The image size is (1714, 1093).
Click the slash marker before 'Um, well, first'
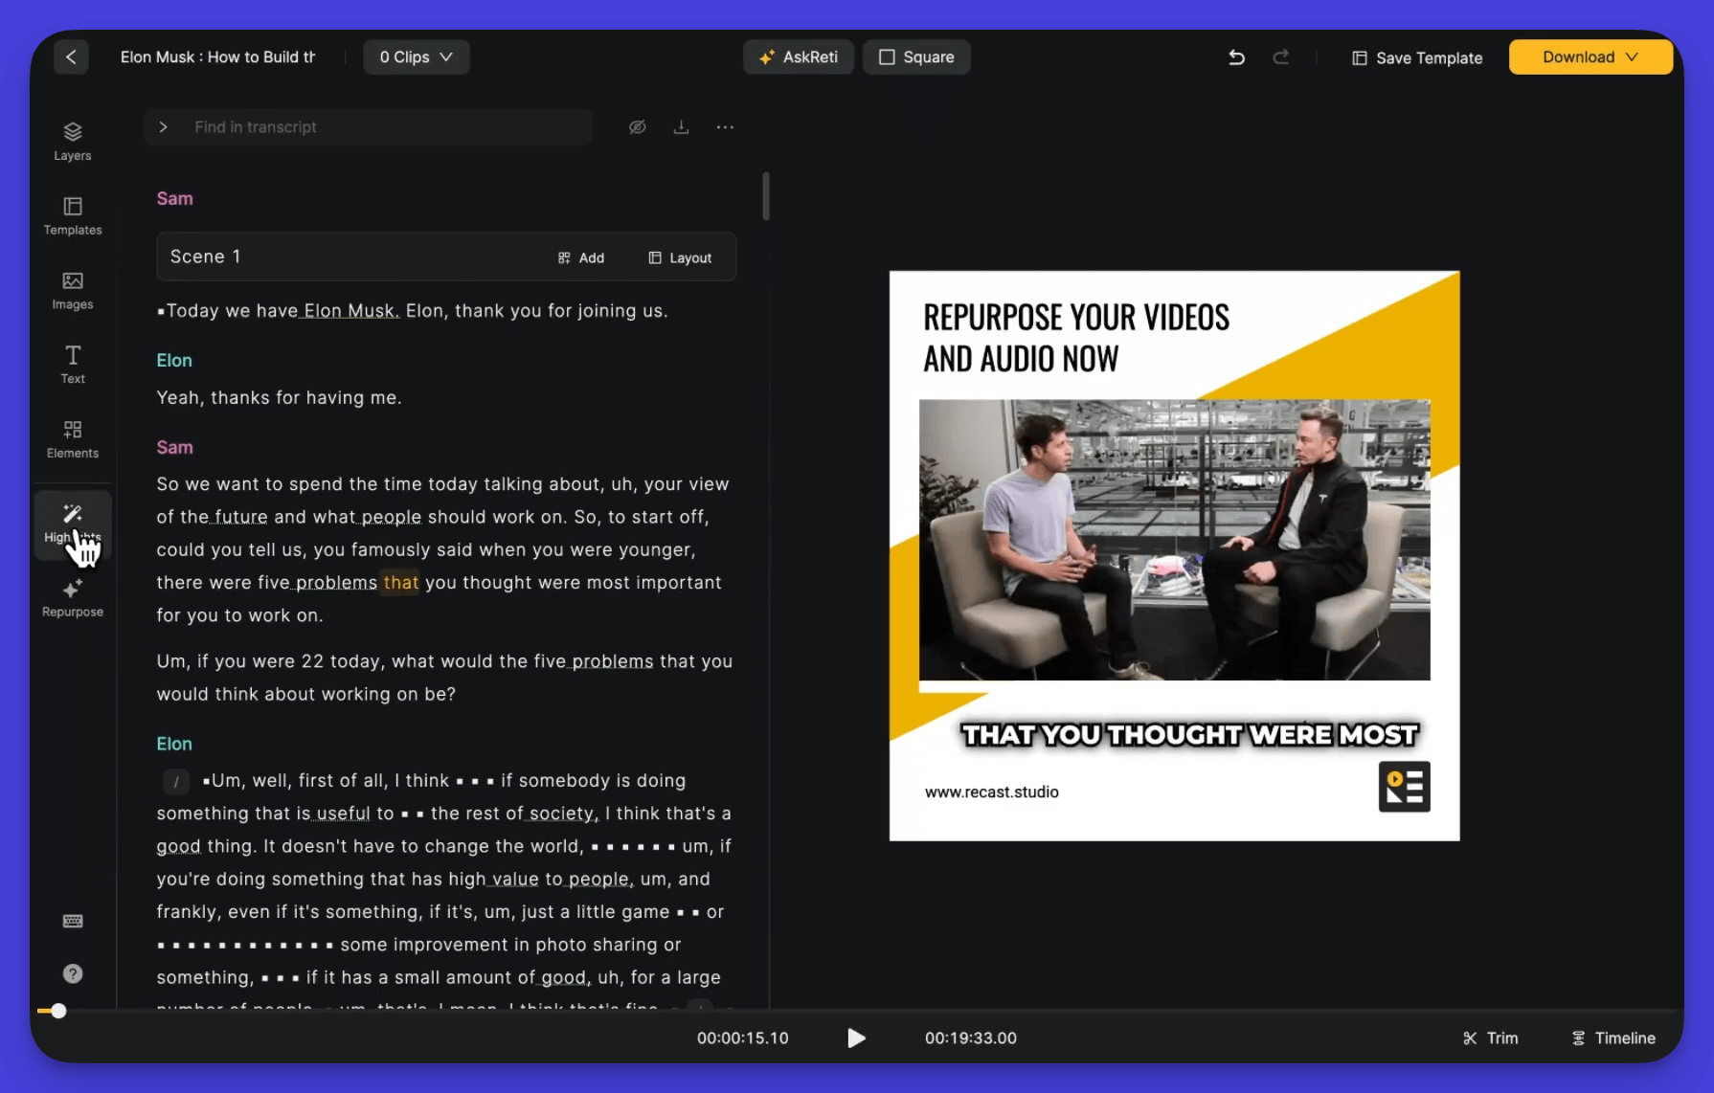coord(175,781)
